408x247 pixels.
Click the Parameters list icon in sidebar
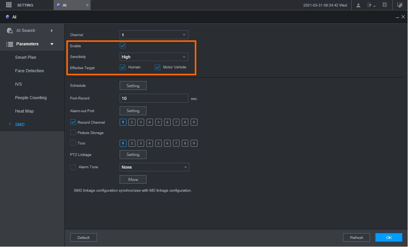[x=10, y=44]
